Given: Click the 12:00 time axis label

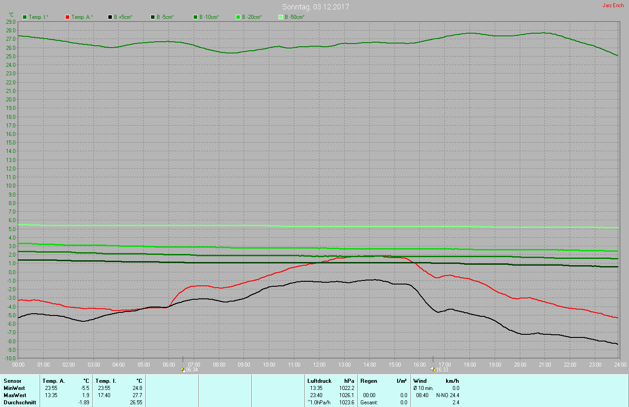Looking at the screenshot, I should (x=319, y=365).
